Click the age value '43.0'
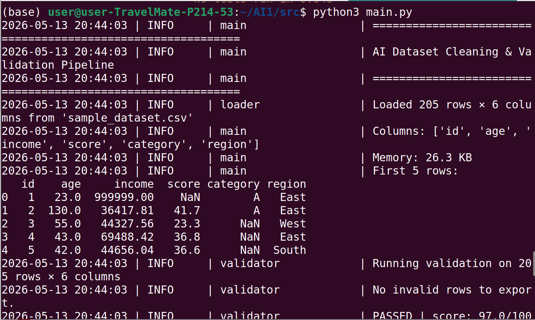535x320 pixels. pos(68,237)
